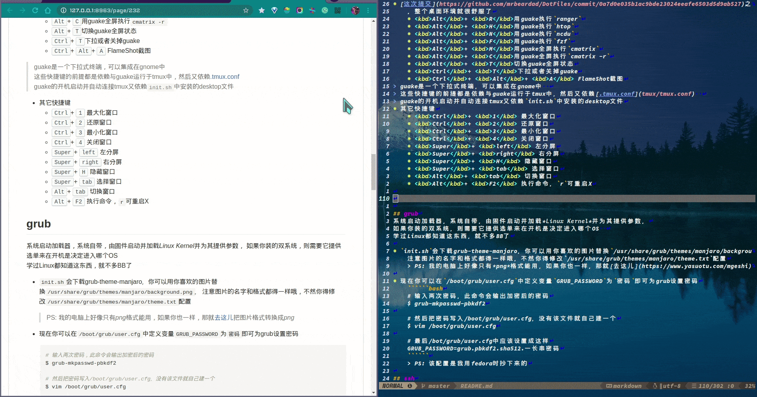The width and height of the screenshot is (757, 397).
Task: Click the 下拉或者关掉guake row in preview
Action: [96, 41]
